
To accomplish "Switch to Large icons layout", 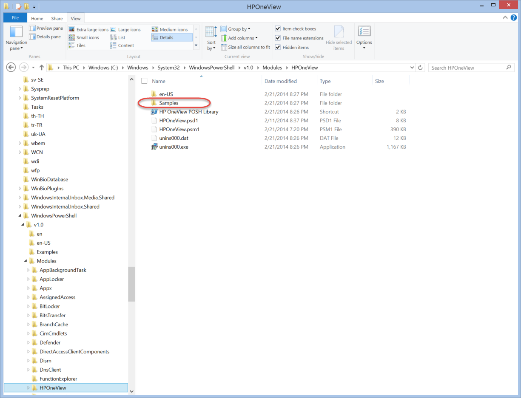I will 126,29.
